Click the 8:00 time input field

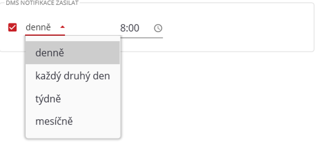click(x=133, y=28)
